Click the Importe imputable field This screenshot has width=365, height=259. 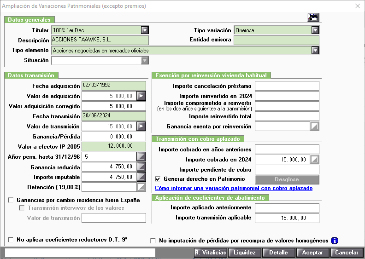pyautogui.click(x=109, y=177)
